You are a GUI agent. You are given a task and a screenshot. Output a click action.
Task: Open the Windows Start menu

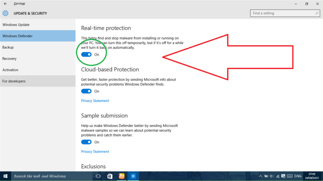[6, 176]
